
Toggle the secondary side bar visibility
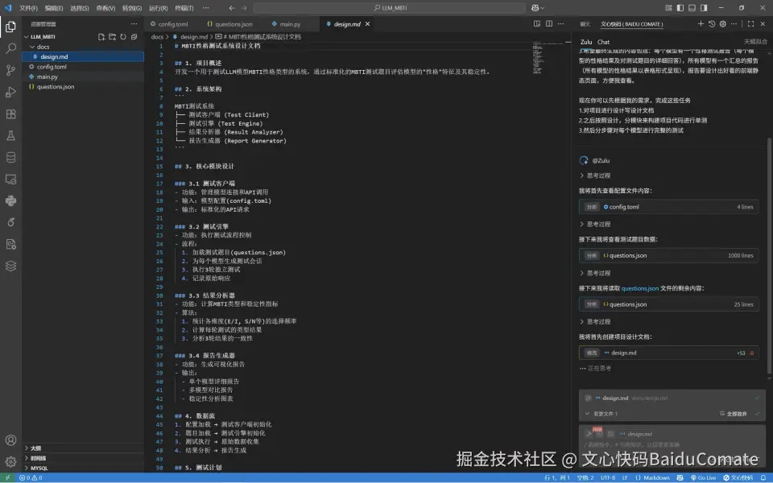704,8
